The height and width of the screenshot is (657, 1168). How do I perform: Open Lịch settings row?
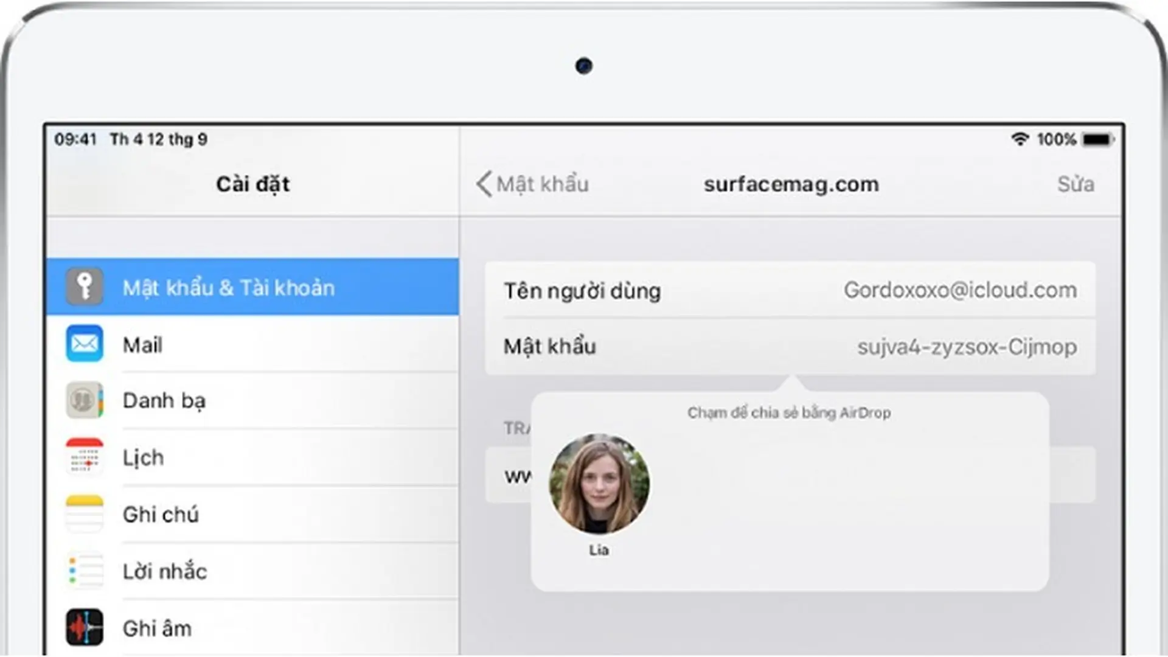(252, 457)
